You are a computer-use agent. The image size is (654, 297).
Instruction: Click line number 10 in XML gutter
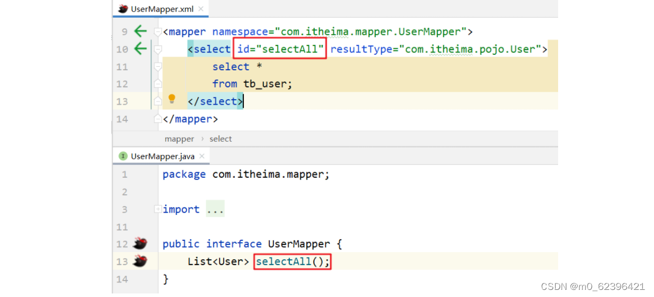pyautogui.click(x=122, y=50)
